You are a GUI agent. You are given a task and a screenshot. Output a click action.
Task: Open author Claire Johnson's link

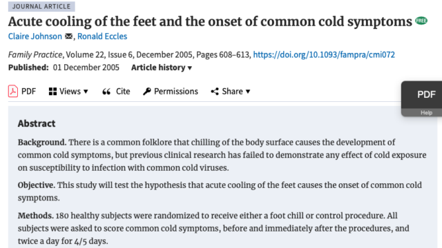[35, 37]
